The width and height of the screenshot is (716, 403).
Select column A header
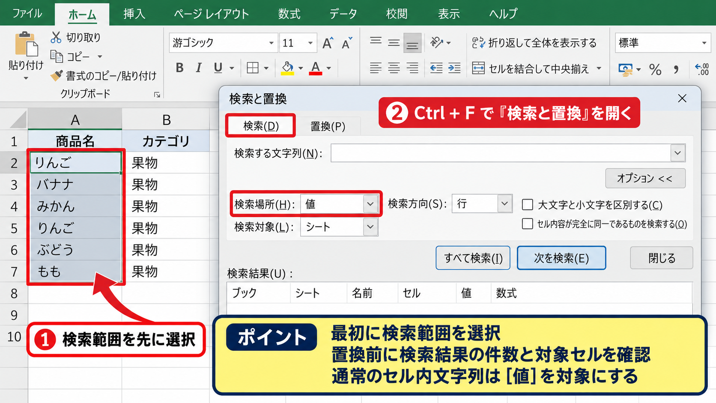point(75,119)
